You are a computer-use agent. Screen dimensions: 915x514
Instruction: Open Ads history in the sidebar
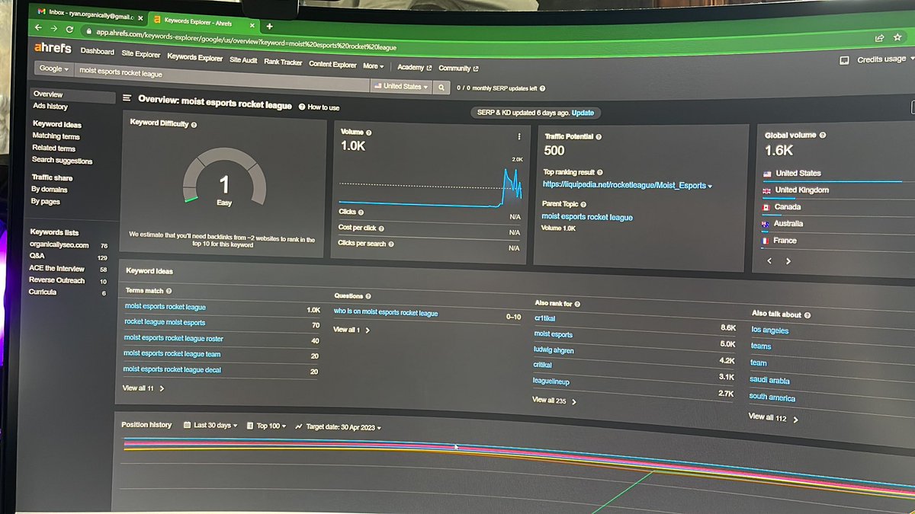point(50,107)
